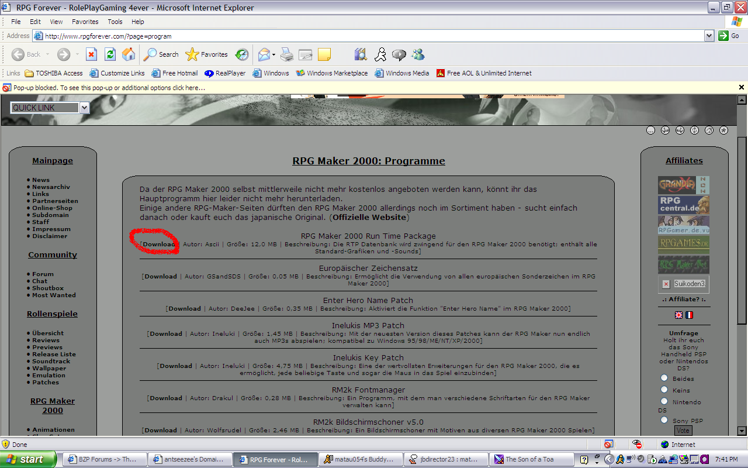The image size is (748, 468).
Task: Close the pop-up blocked information bar
Action: pos(742,87)
